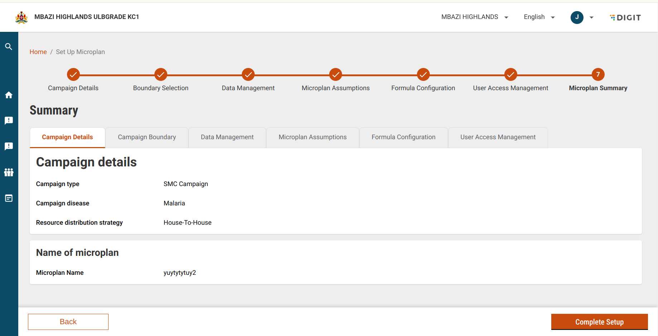Open Home from the sidebar house icon

click(x=9, y=95)
